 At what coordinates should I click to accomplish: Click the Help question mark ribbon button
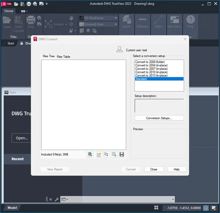pyautogui.click(x=190, y=22)
